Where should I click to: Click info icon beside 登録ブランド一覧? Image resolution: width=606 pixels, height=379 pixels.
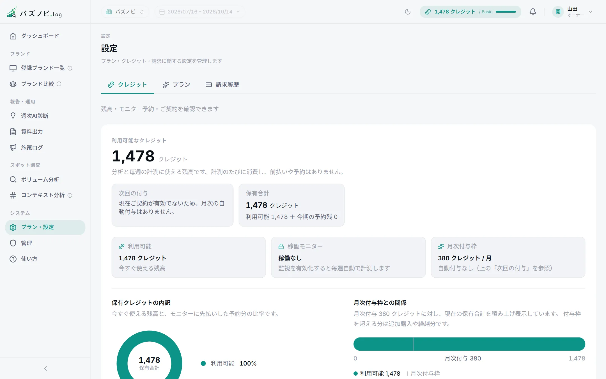pos(70,68)
